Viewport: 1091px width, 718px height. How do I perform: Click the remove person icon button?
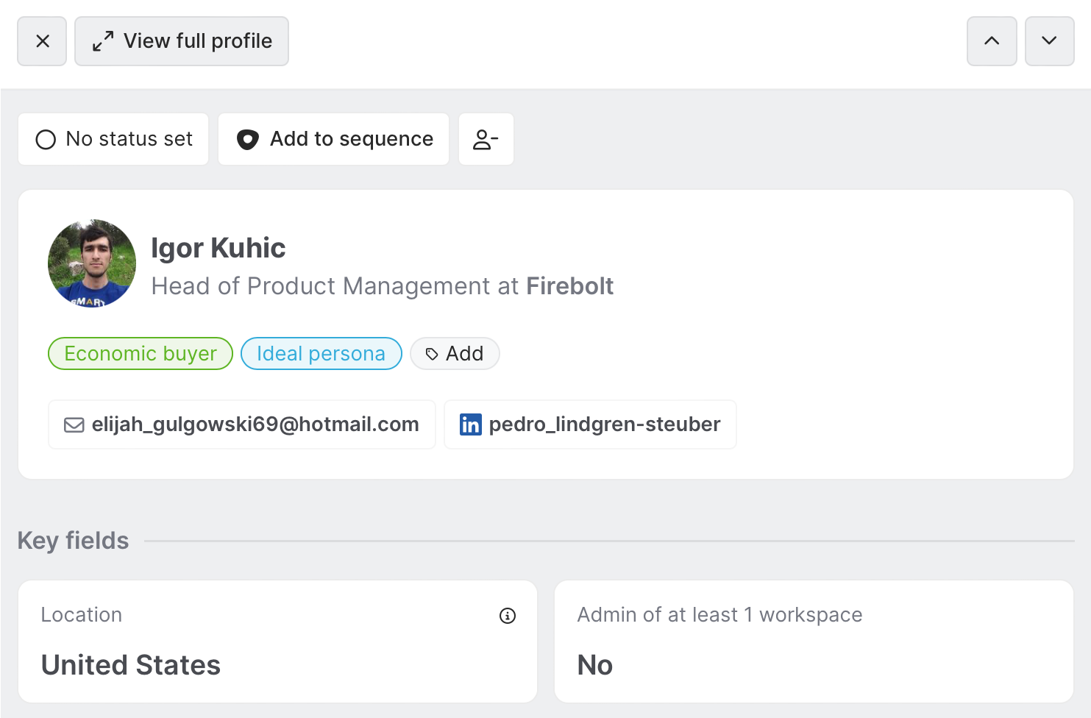click(486, 139)
